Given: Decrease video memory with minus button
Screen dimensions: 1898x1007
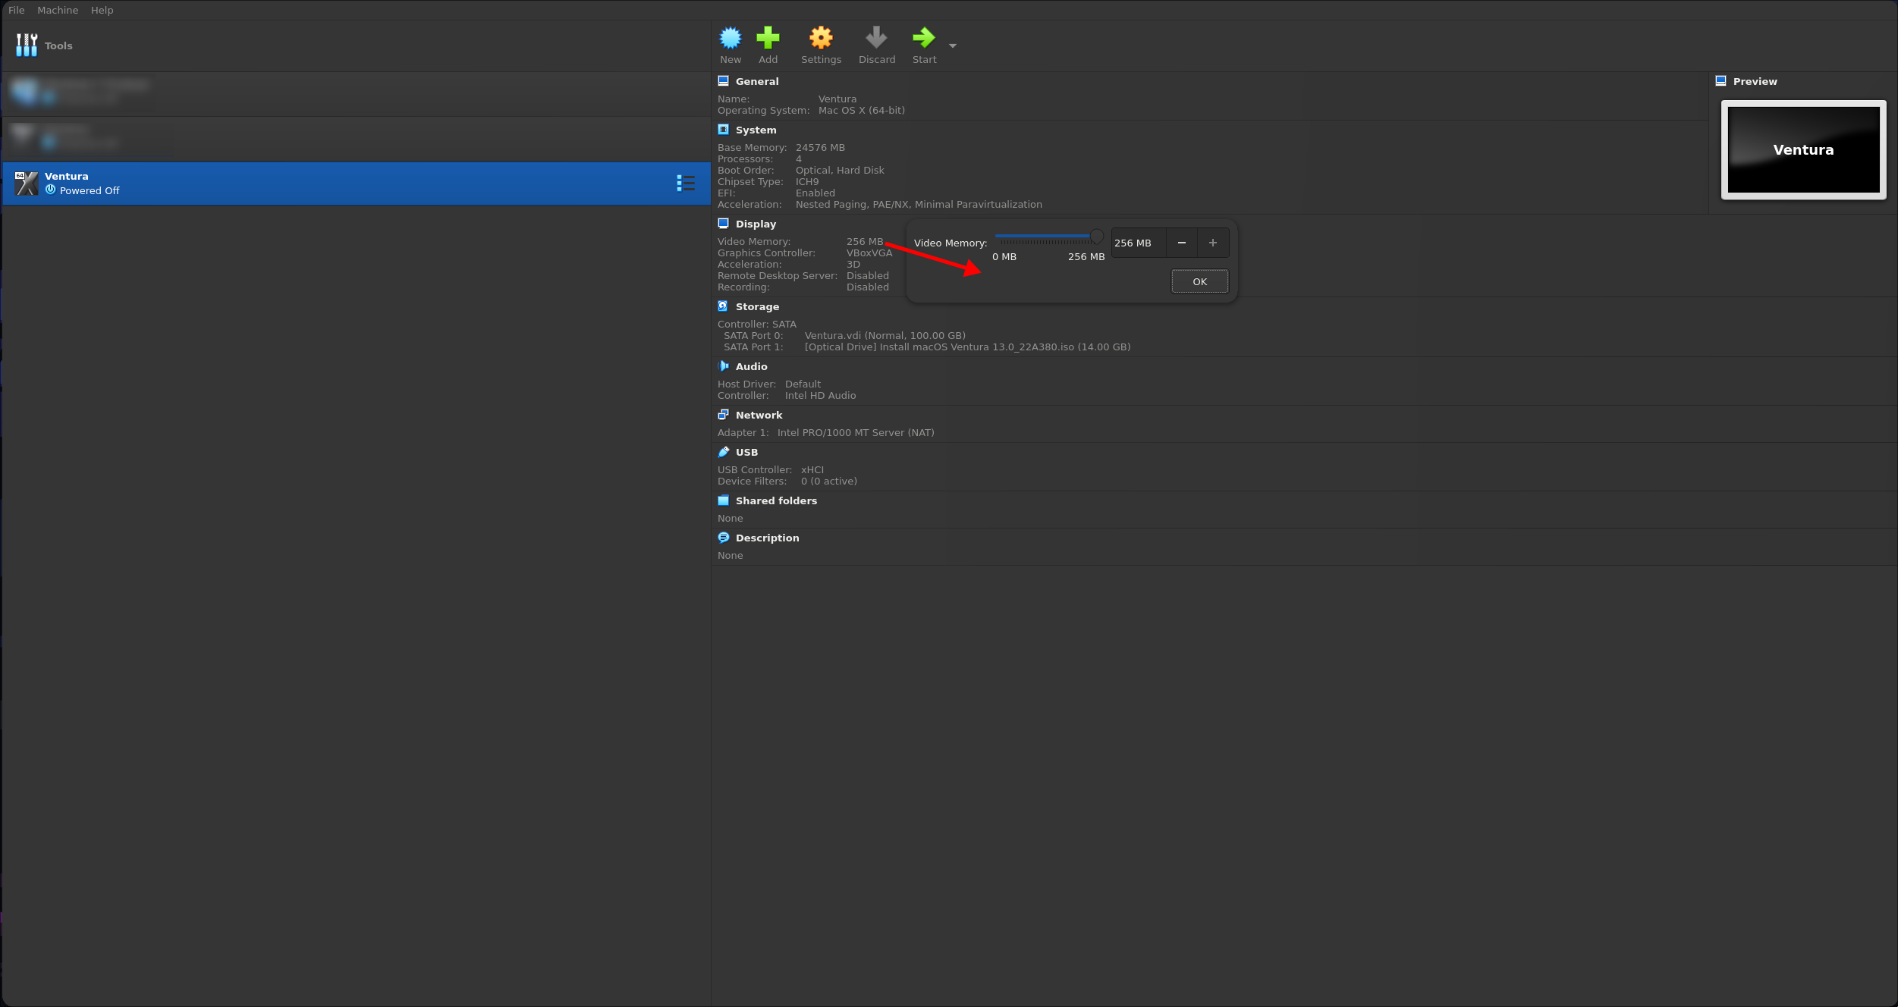Looking at the screenshot, I should pyautogui.click(x=1181, y=243).
